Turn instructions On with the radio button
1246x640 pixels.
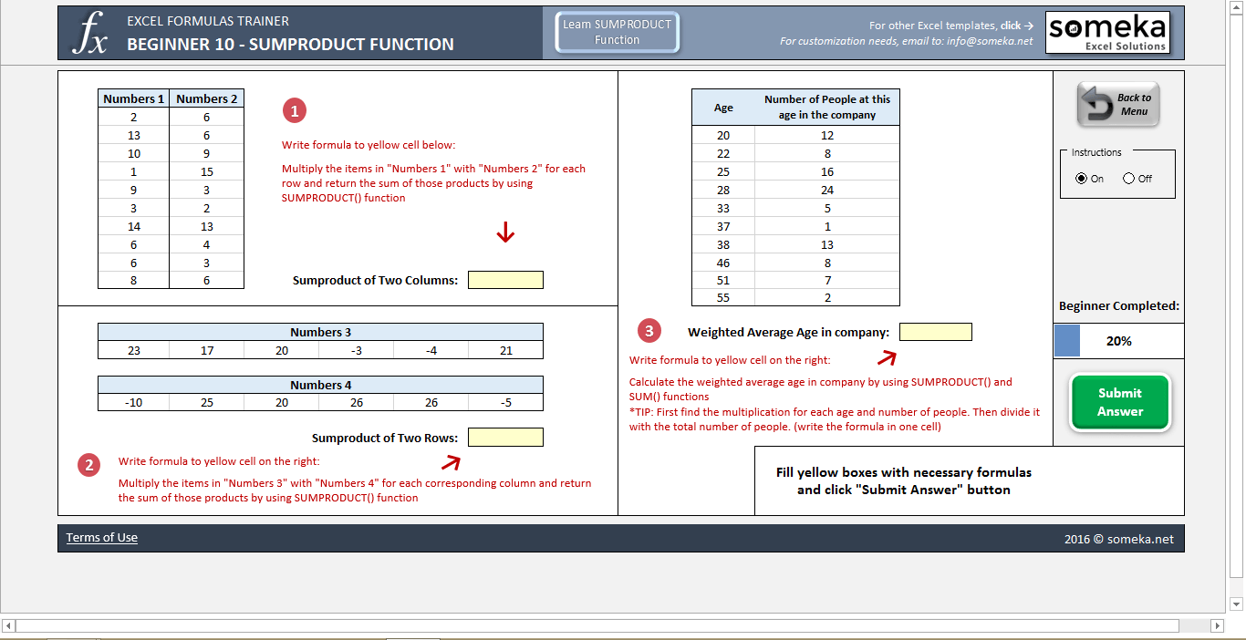(1082, 179)
